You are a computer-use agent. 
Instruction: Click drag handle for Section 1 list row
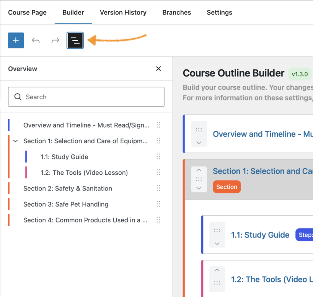click(x=158, y=141)
